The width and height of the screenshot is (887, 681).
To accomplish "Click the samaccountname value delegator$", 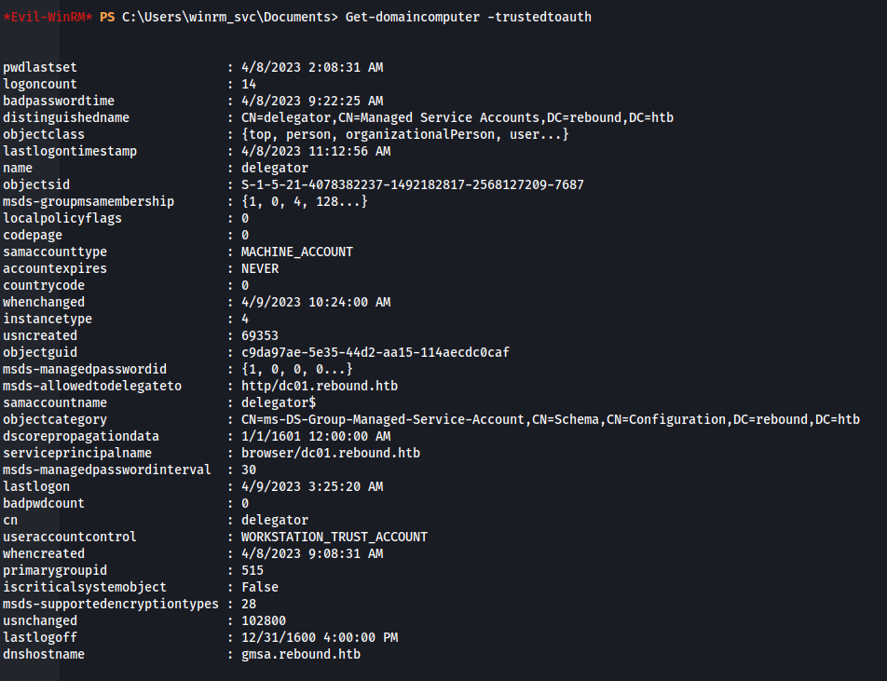I will (x=278, y=402).
